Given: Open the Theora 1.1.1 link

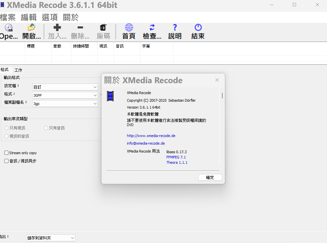Looking at the screenshot, I should [177, 162].
